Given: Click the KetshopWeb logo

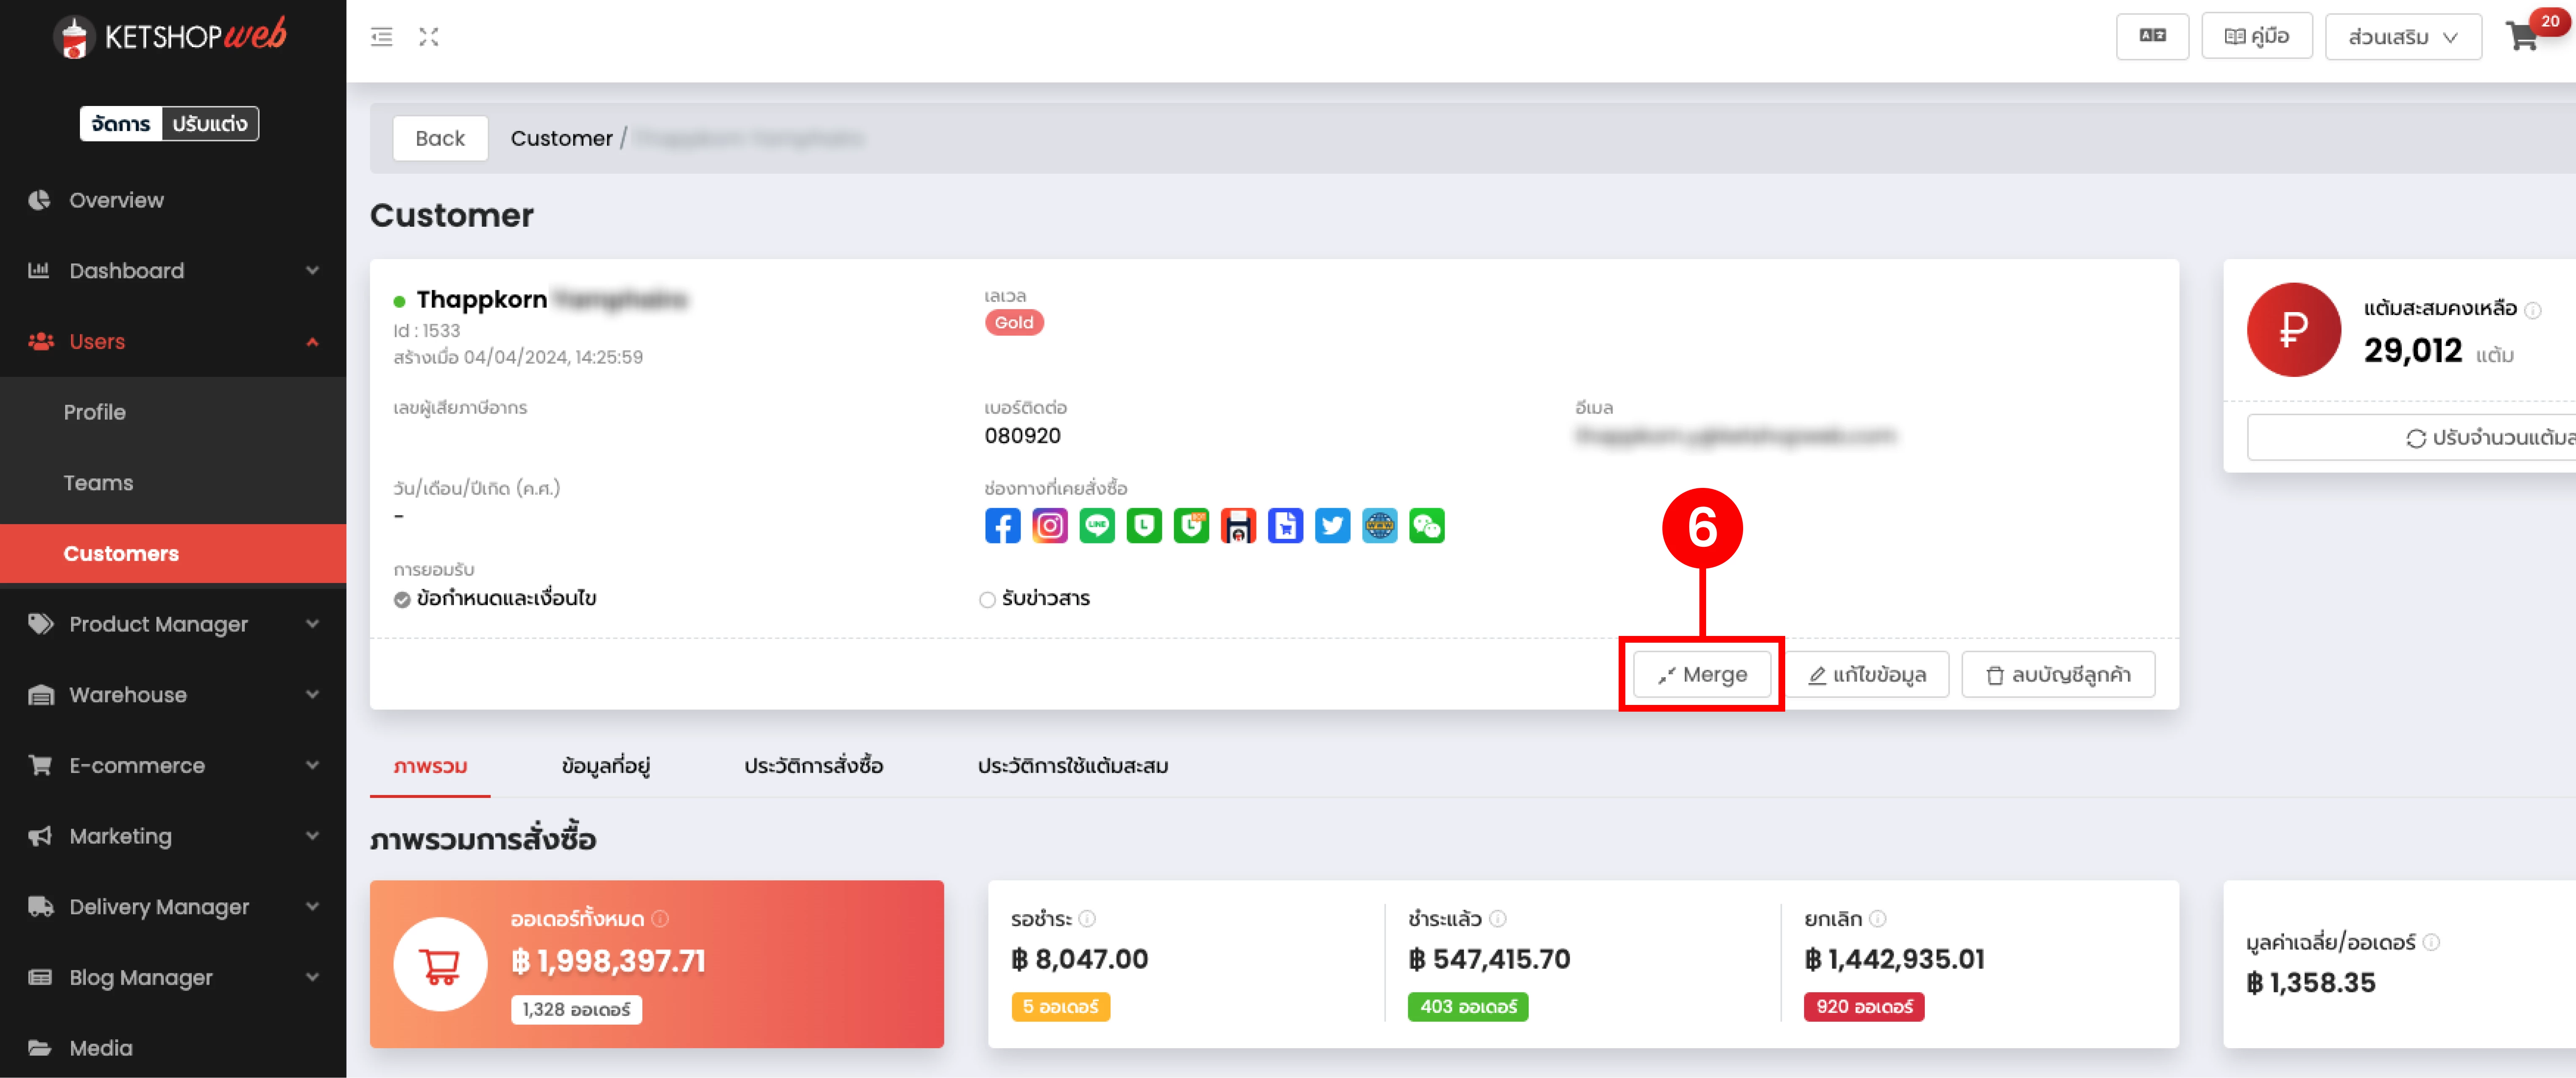Looking at the screenshot, I should coord(170,37).
